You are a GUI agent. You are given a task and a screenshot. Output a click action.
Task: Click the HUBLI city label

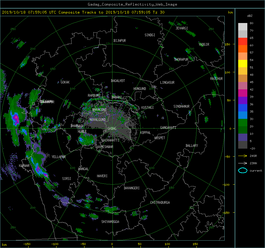82,132
